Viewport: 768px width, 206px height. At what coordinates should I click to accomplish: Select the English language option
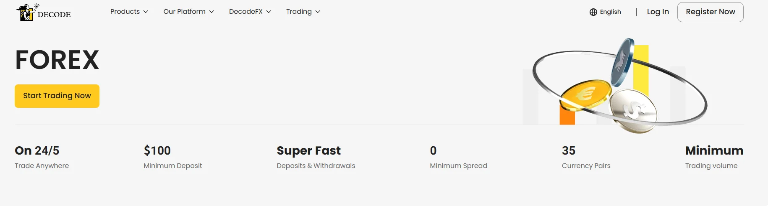pos(610,12)
